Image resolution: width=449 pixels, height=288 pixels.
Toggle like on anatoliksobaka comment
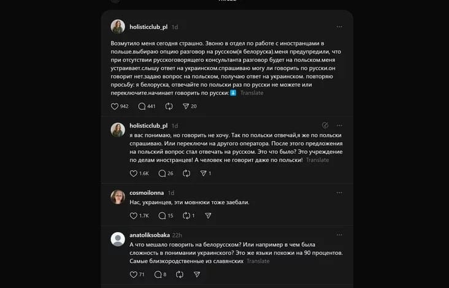coord(134,275)
